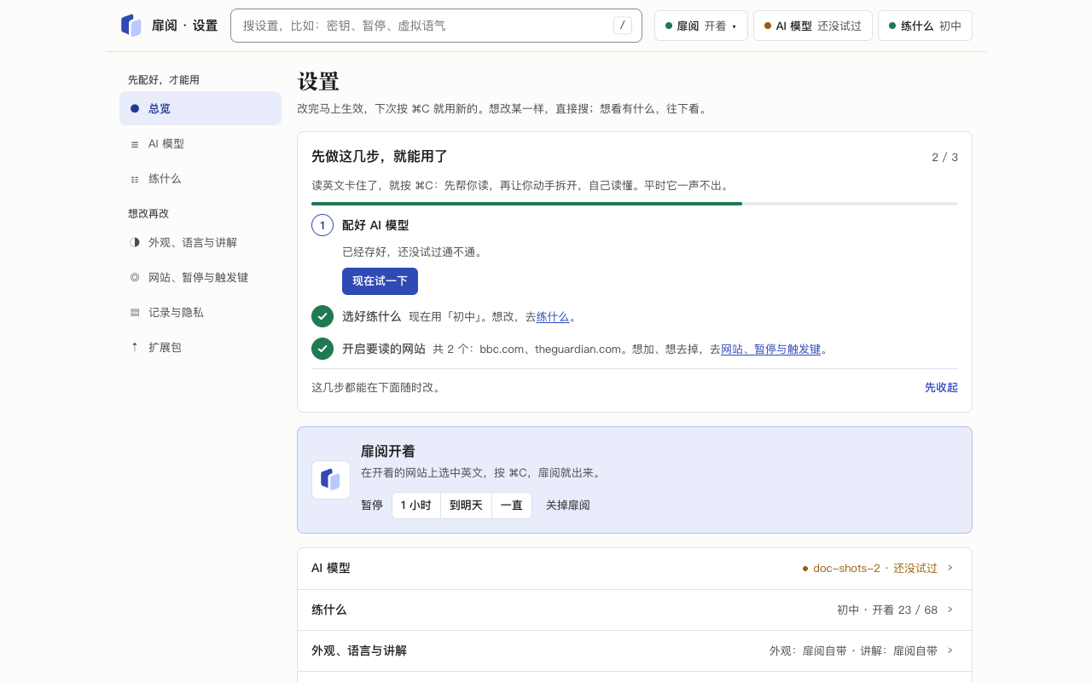Open 网站、暂停与触发键 sidebar item
Viewport: 1092px width, 682px height.
200,277
